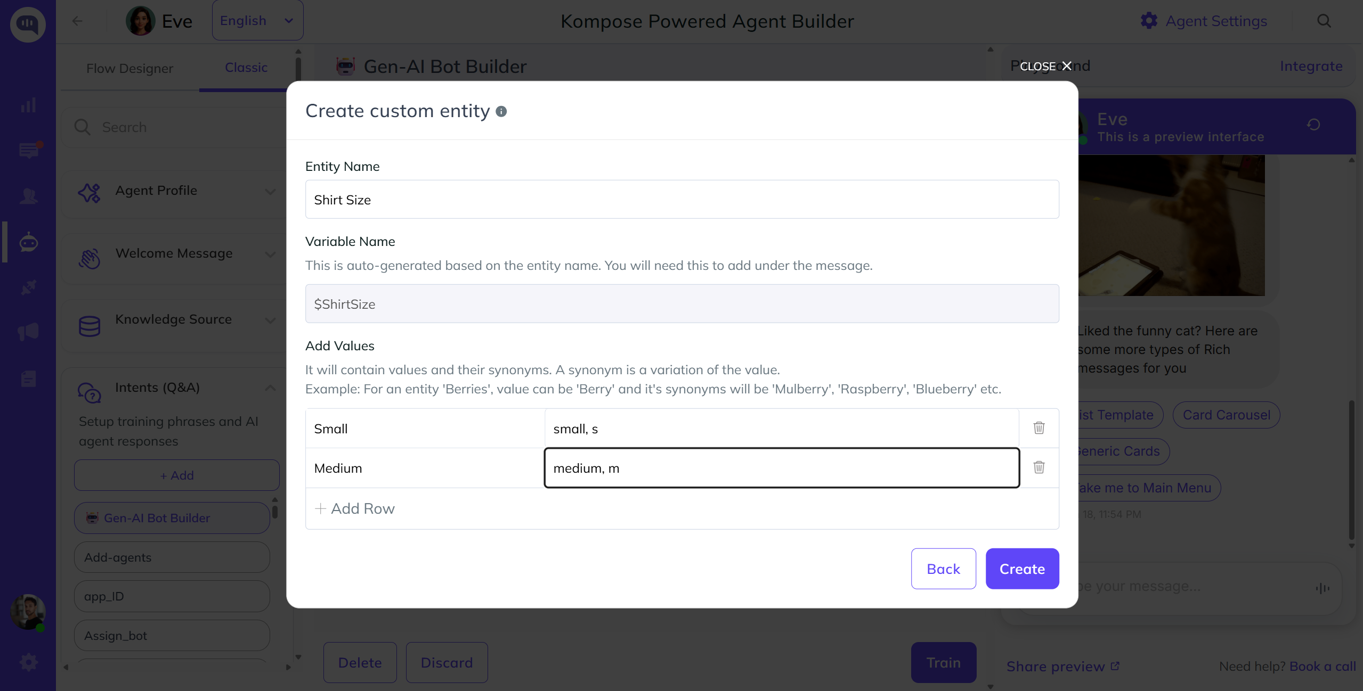
Task: Click the small, s synonyms field
Action: tap(782, 429)
